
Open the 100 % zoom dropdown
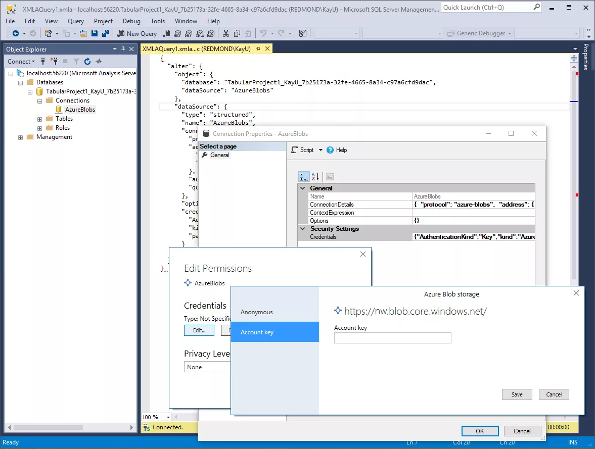(168, 417)
